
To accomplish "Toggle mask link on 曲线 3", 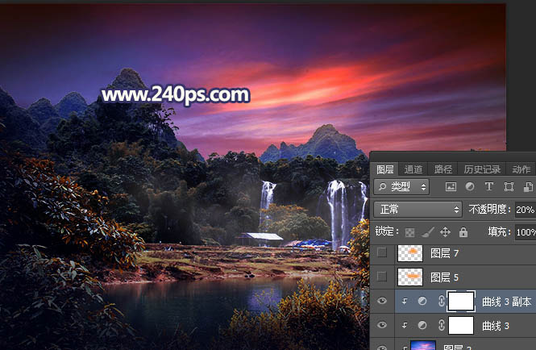I will pyautogui.click(x=442, y=325).
